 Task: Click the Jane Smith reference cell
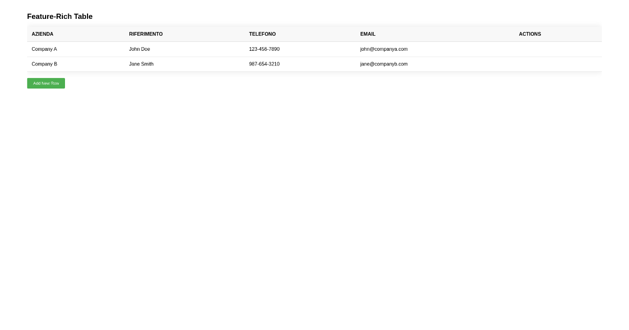(141, 64)
